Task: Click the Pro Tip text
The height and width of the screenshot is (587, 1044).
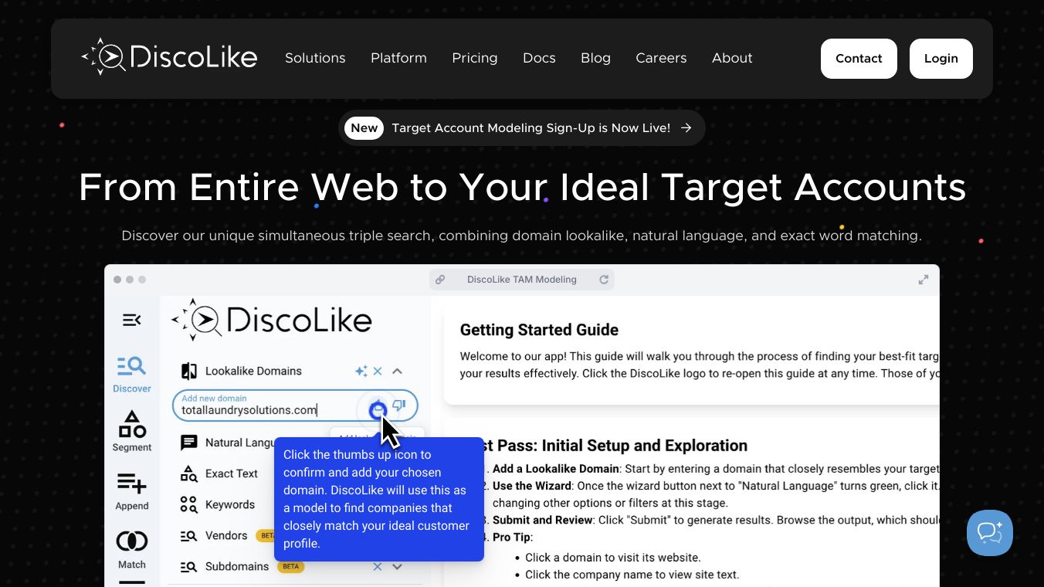Action: tap(513, 537)
